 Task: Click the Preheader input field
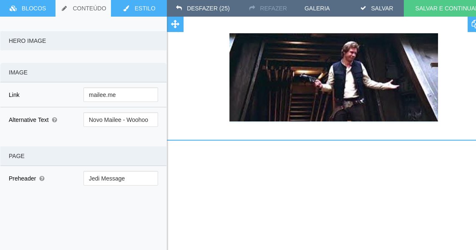point(121,178)
